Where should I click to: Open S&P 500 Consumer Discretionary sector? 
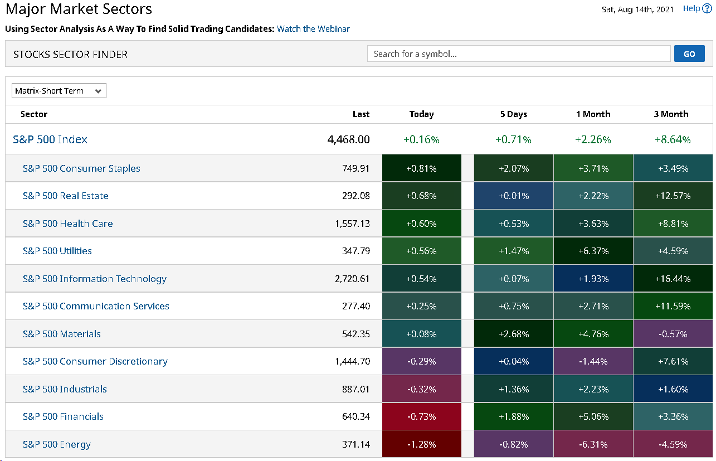[x=95, y=361]
